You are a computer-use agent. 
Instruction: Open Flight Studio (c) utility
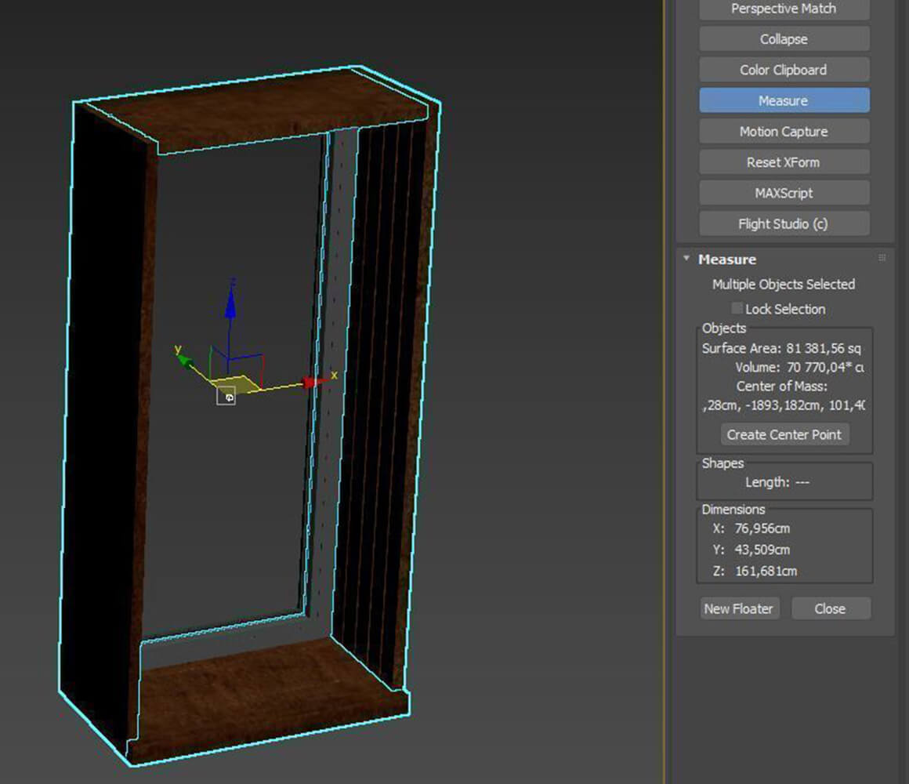[784, 223]
